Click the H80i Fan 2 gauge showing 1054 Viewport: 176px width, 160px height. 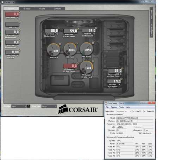[70, 49]
